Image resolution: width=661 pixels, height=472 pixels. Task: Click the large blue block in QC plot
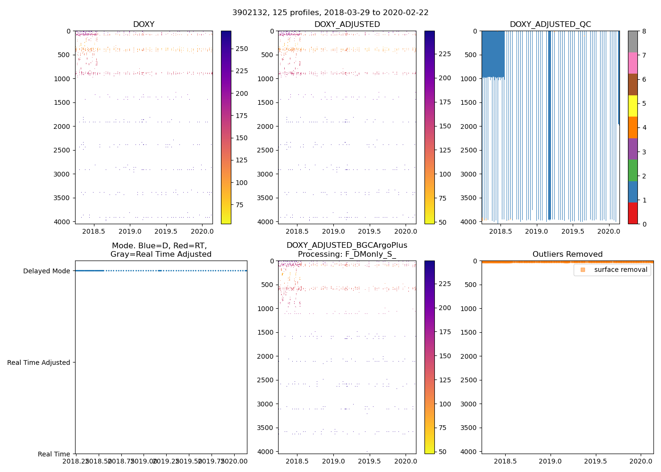pyautogui.click(x=493, y=54)
